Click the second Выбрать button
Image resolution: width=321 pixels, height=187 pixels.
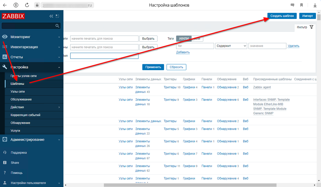[x=148, y=47]
